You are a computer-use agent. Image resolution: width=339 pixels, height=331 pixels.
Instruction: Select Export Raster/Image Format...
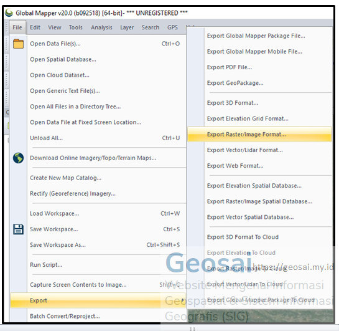259,134
